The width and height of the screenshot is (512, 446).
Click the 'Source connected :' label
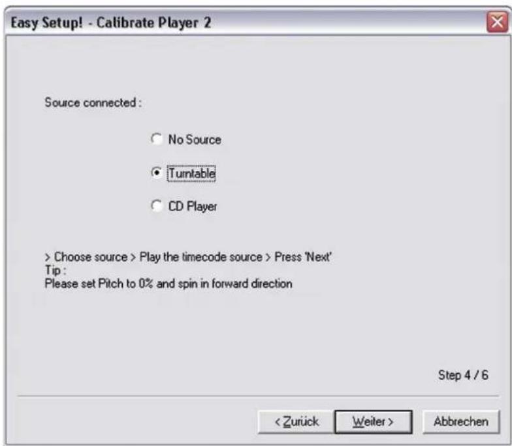(x=93, y=103)
